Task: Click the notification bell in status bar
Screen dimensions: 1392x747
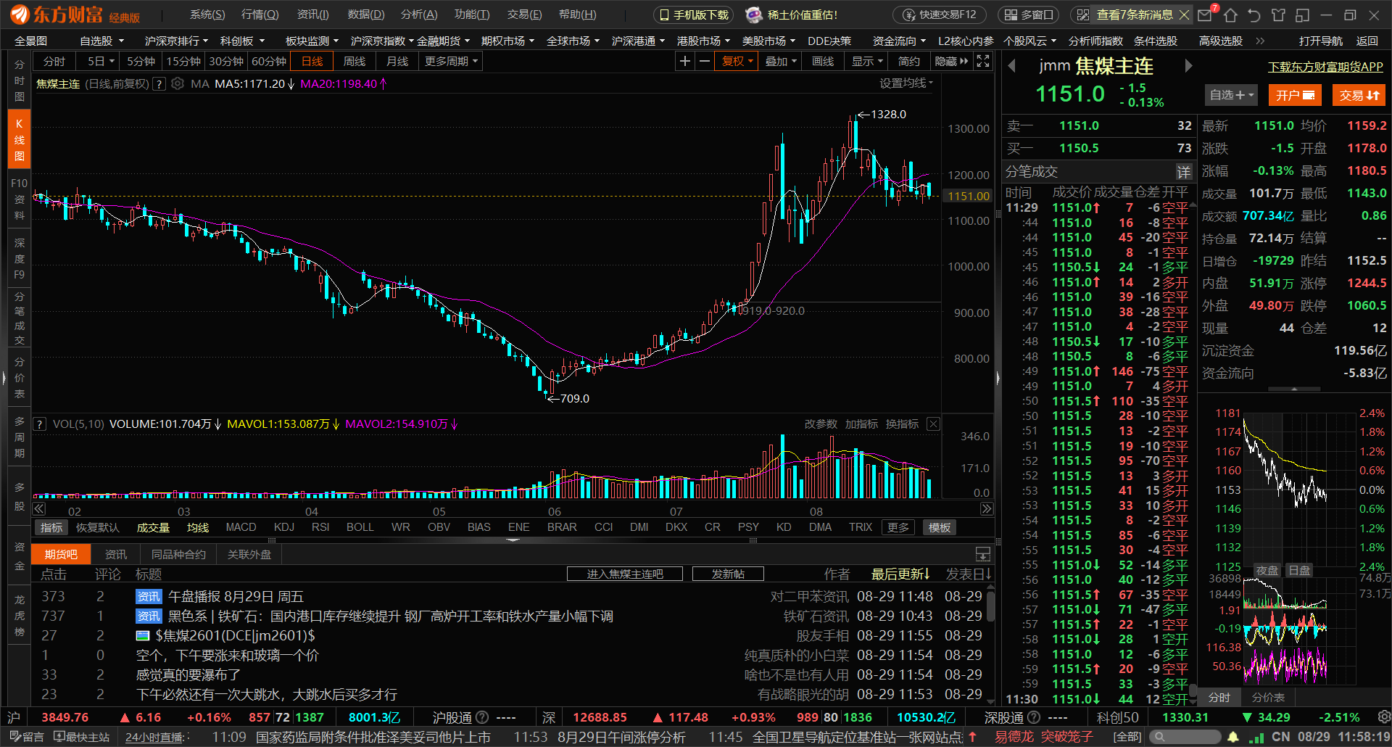Action: coord(1233,737)
